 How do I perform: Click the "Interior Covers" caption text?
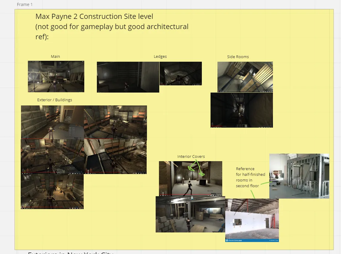pos(191,156)
